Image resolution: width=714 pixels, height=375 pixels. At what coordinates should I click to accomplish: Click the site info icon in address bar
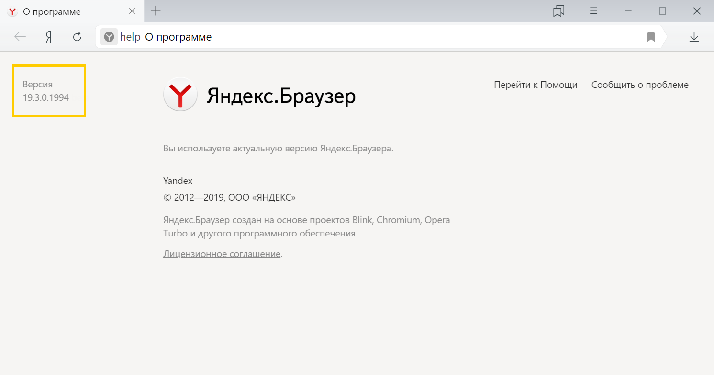point(109,37)
